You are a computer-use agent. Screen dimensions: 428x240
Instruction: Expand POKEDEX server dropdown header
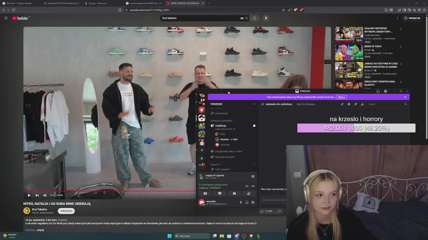tap(232, 104)
